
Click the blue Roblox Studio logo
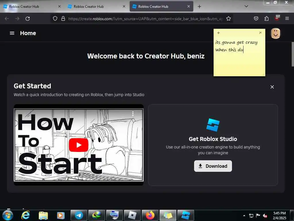click(x=213, y=125)
